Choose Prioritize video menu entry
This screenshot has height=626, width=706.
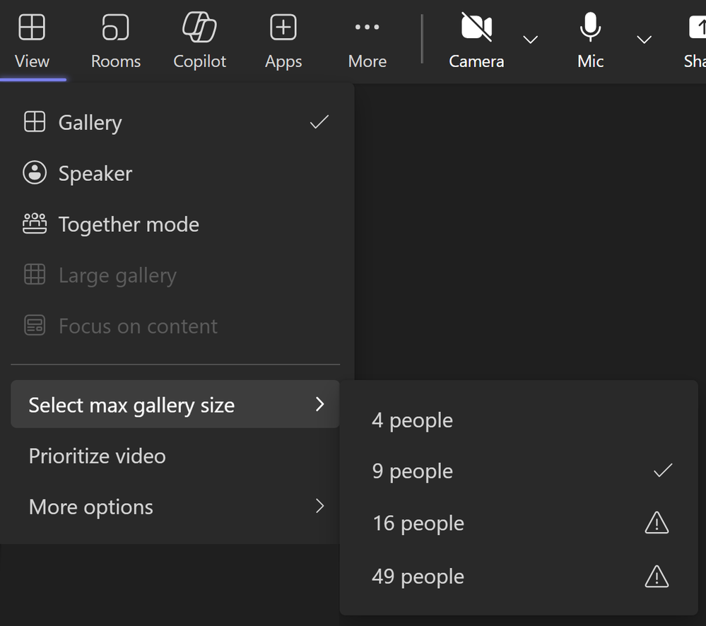(175, 456)
